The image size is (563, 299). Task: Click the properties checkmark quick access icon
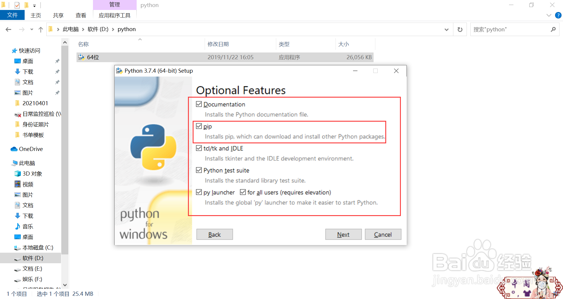click(17, 5)
